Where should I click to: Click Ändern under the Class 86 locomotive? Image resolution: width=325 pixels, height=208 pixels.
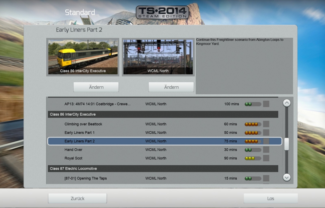tap(96, 87)
